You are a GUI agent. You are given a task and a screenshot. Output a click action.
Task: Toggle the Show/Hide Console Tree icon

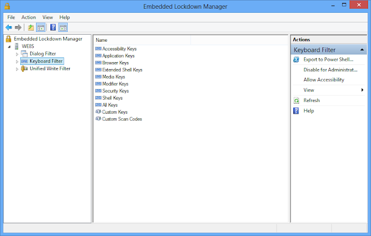(x=41, y=27)
